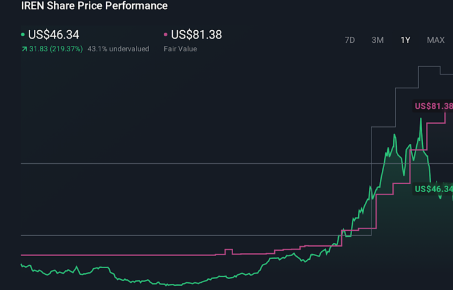Select the 7D time range
Image resolution: width=453 pixels, height=290 pixels.
pos(350,40)
